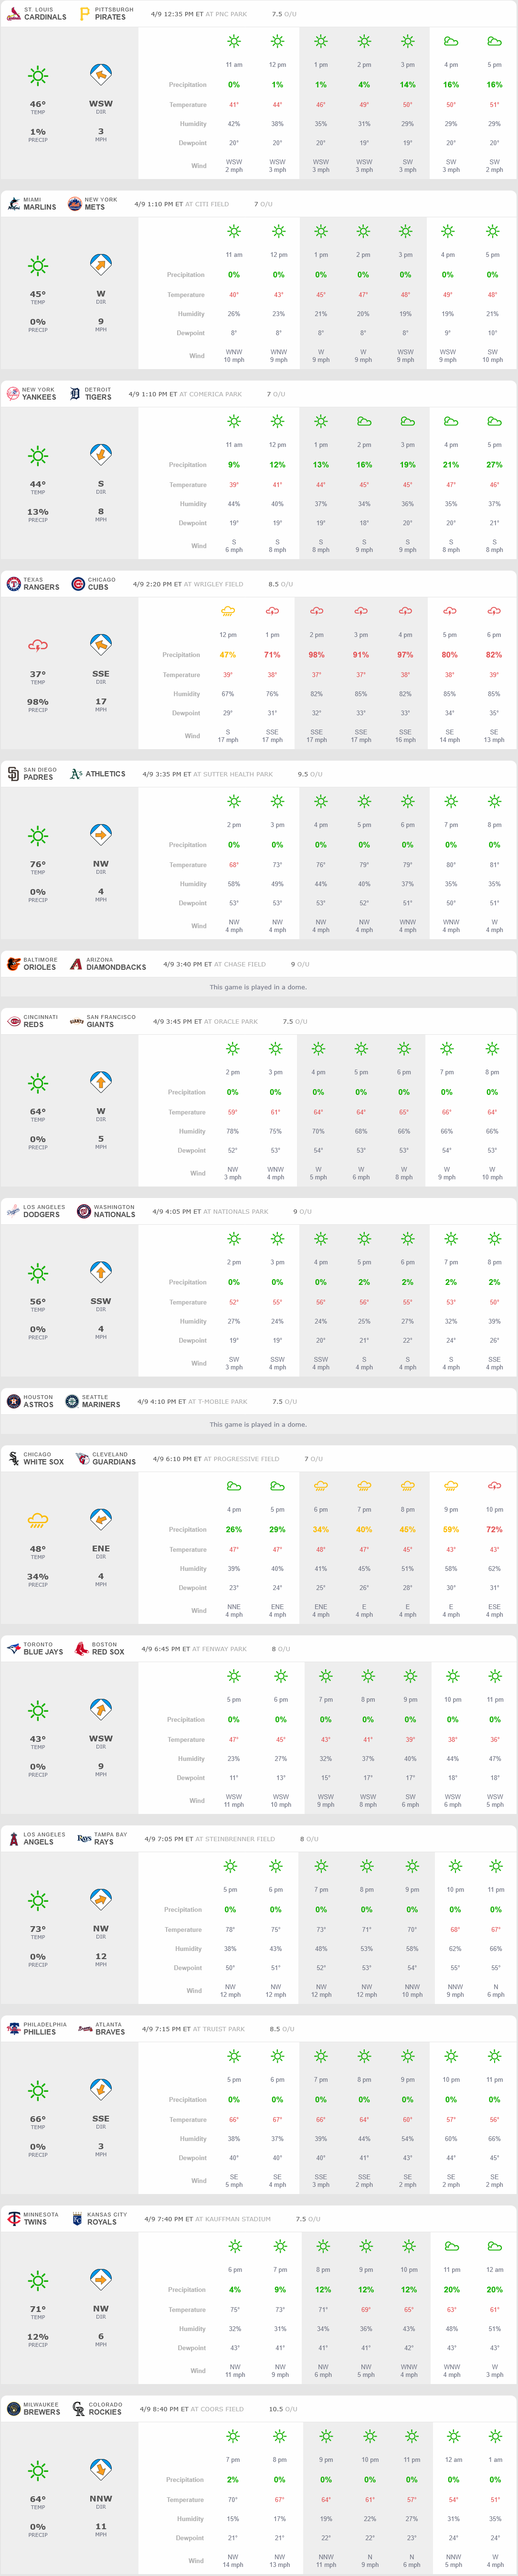The width and height of the screenshot is (518, 2576).
Task: Click the New York Yankees logo
Action: coord(13,394)
